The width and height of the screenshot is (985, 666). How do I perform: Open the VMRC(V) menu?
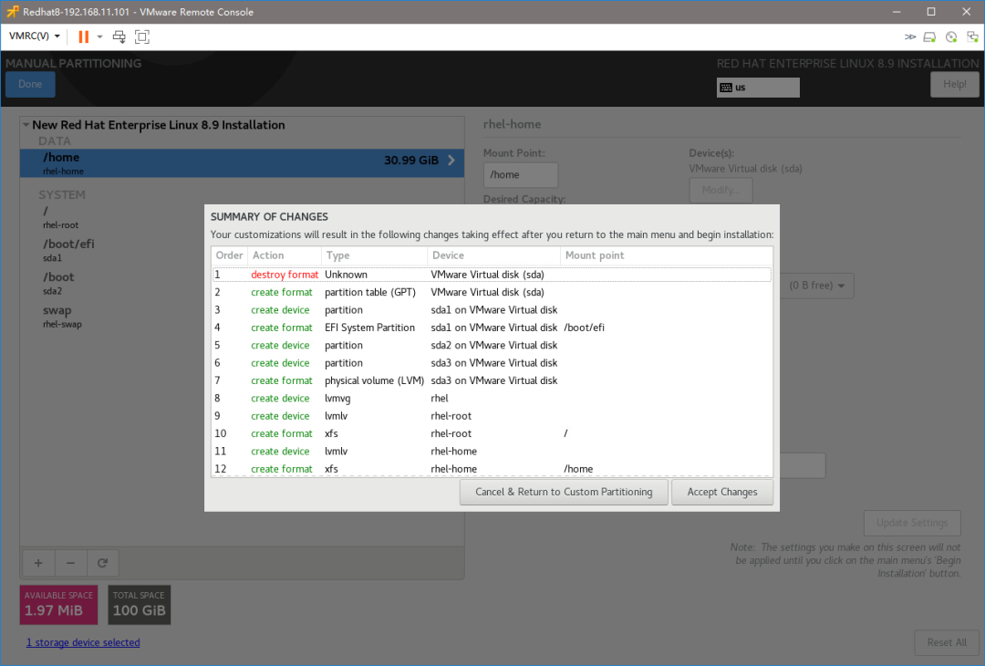pos(35,36)
